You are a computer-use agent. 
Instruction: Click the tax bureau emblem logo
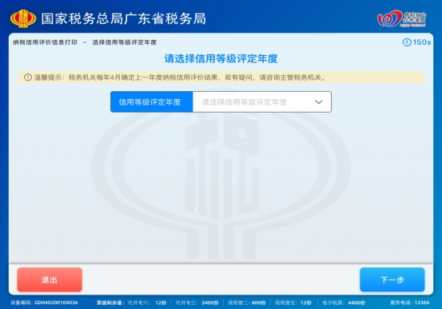pyautogui.click(x=23, y=18)
